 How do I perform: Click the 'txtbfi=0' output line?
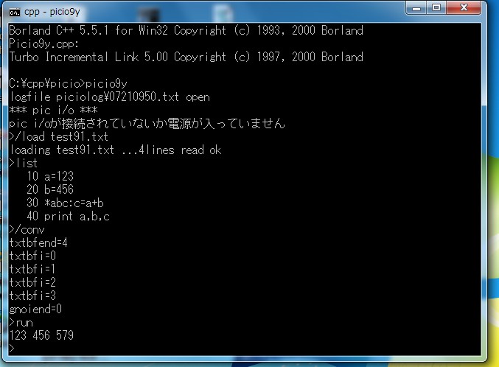coord(32,256)
